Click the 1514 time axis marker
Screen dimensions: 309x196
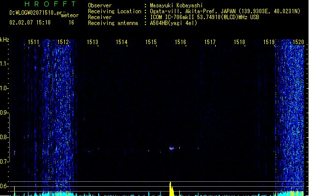click(x=122, y=42)
